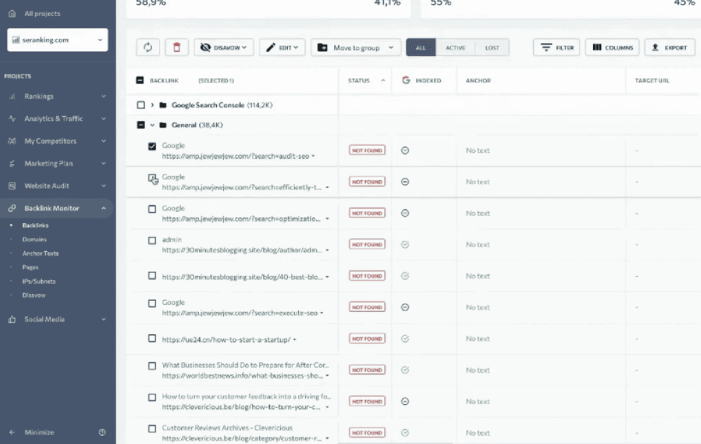
Task: Check the worldbestnews.info backlink checkbox
Action: pos(152,366)
